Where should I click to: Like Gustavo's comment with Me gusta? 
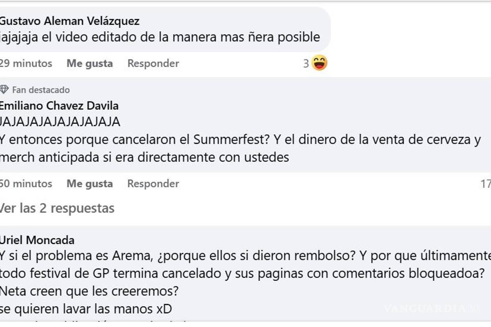tap(90, 63)
